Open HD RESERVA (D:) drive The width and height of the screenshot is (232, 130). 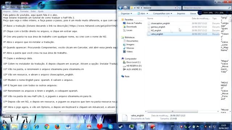(x=134, y=66)
